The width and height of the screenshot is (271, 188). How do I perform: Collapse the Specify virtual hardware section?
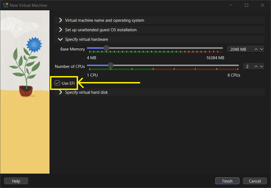click(86, 39)
